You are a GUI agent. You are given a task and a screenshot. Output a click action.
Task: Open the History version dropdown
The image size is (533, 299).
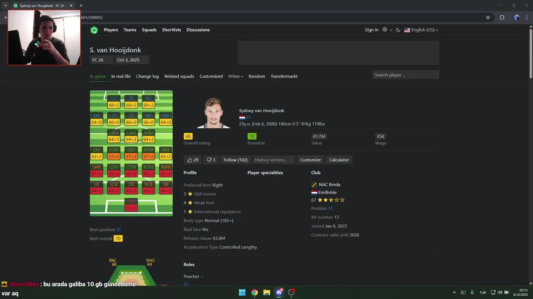[x=274, y=160]
